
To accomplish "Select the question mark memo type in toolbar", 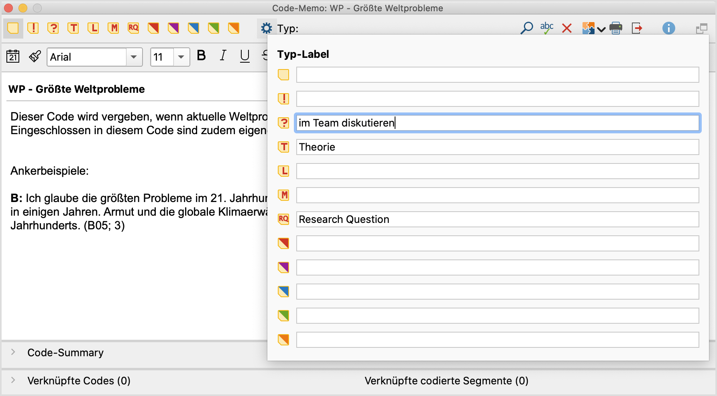I will click(x=53, y=28).
